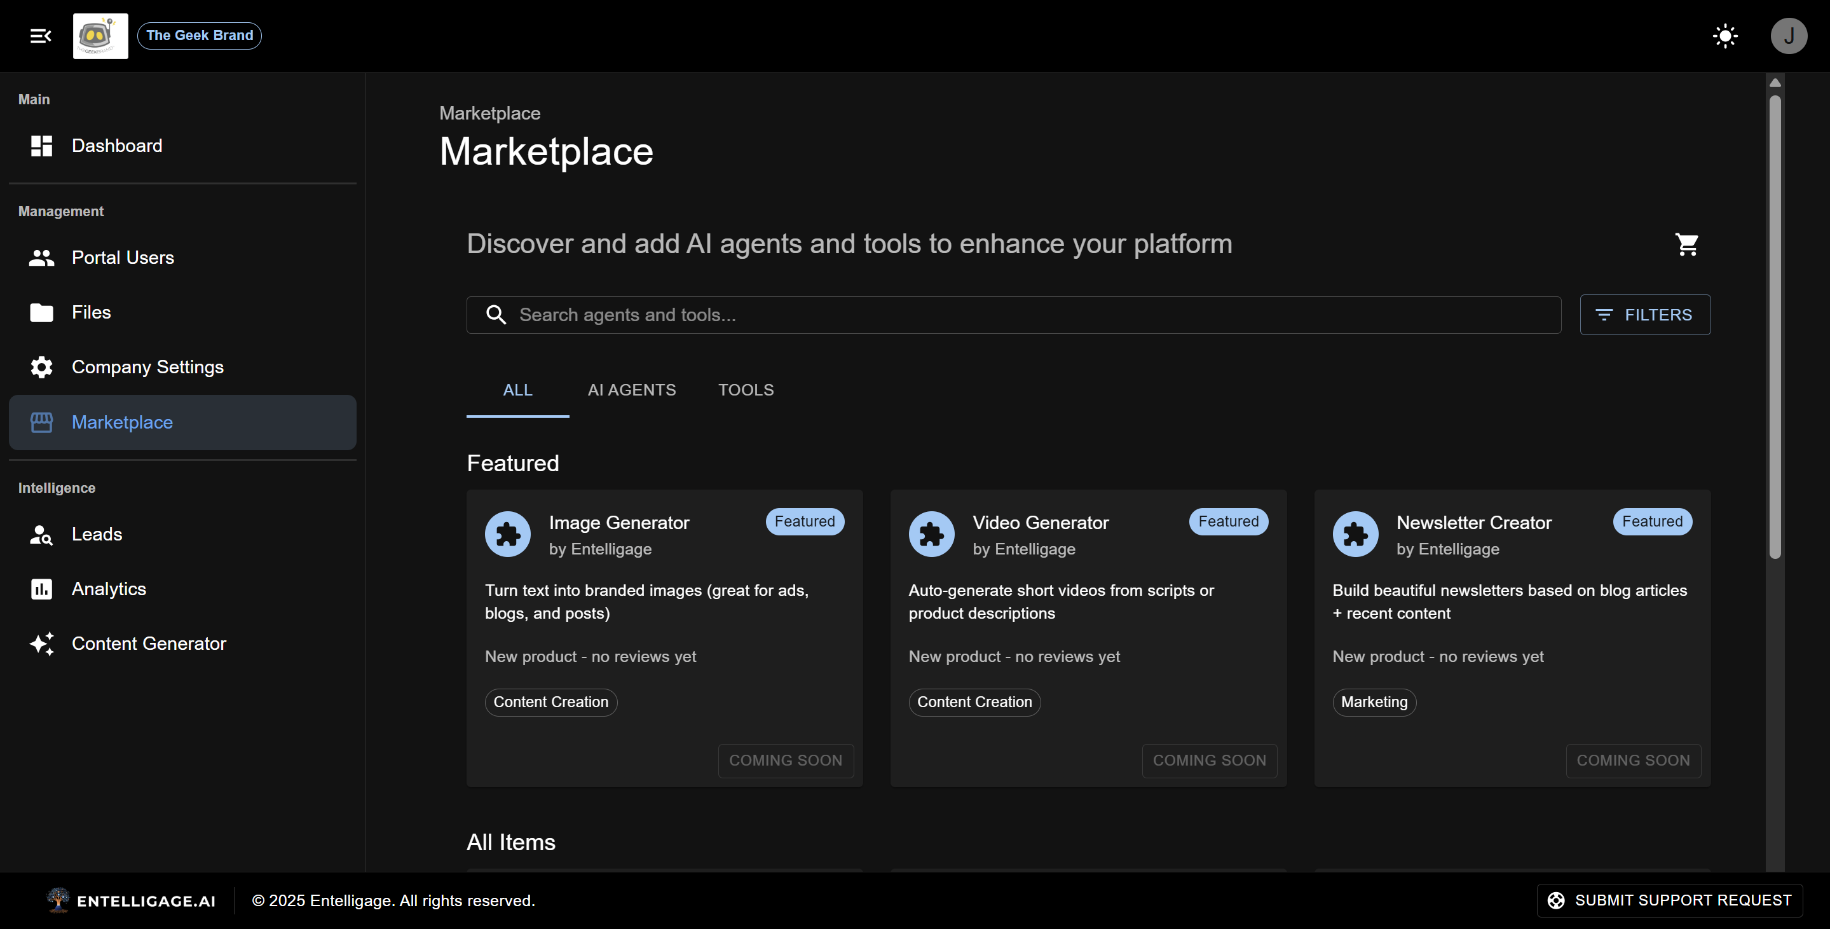Click Image Generator Coming Soon button
Viewport: 1830px width, 929px height.
pyautogui.click(x=785, y=760)
